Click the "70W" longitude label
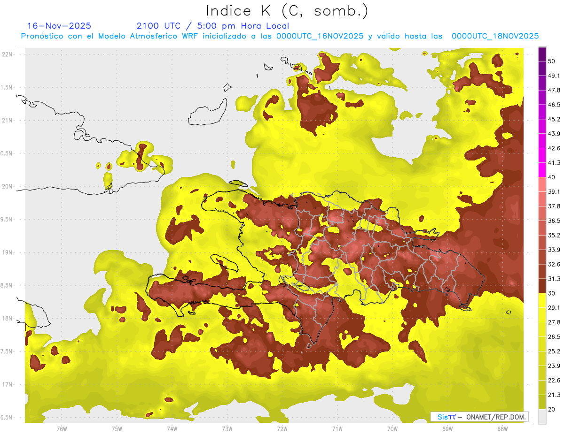 tap(392, 428)
